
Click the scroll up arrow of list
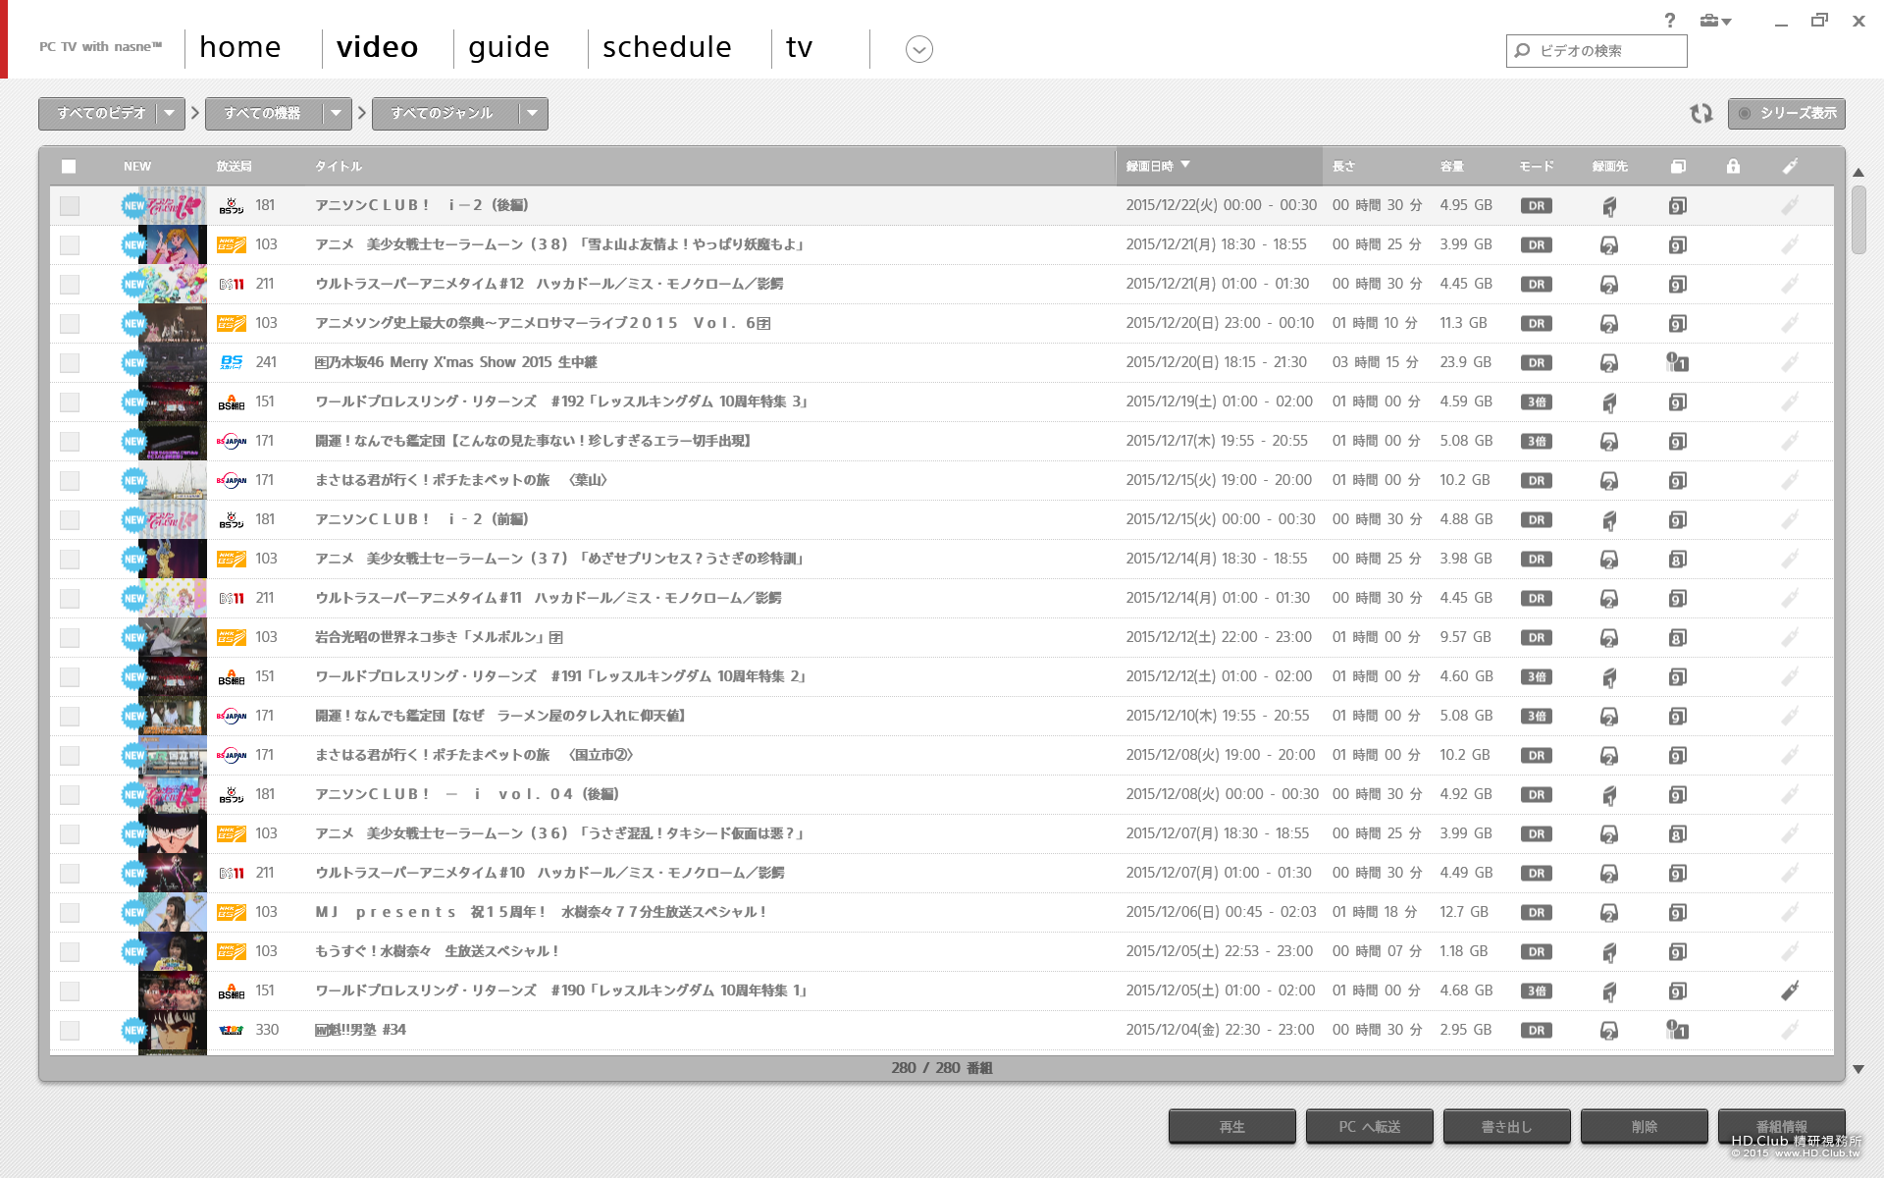click(x=1858, y=173)
